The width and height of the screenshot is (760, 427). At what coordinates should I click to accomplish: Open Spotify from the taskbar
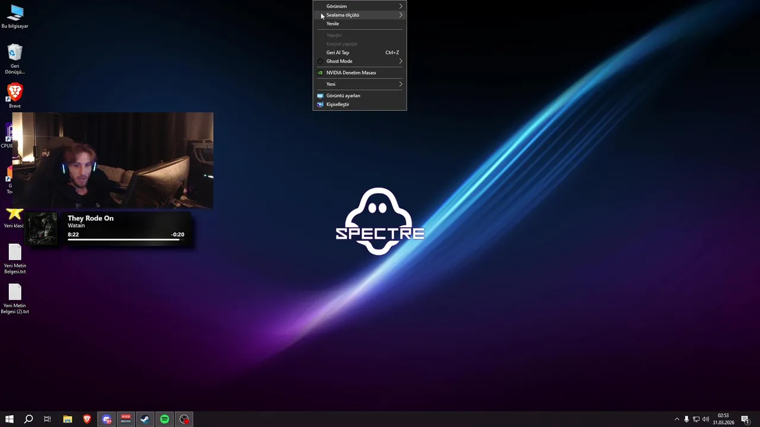[x=164, y=419]
